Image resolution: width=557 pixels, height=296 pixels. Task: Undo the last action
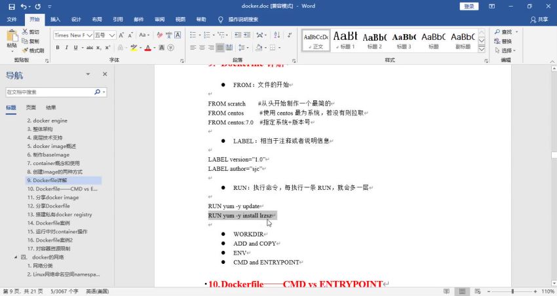[x=24, y=7]
